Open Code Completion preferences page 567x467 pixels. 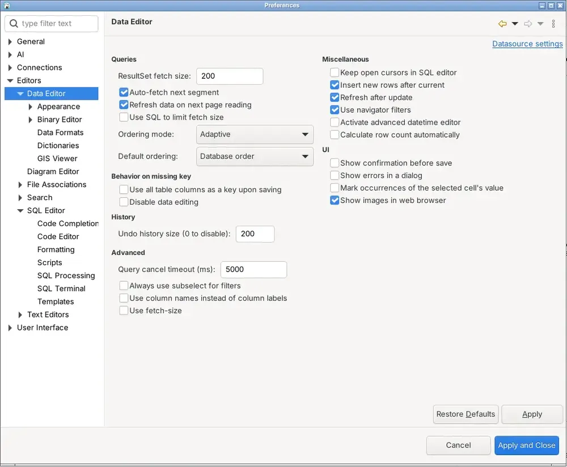click(x=67, y=224)
